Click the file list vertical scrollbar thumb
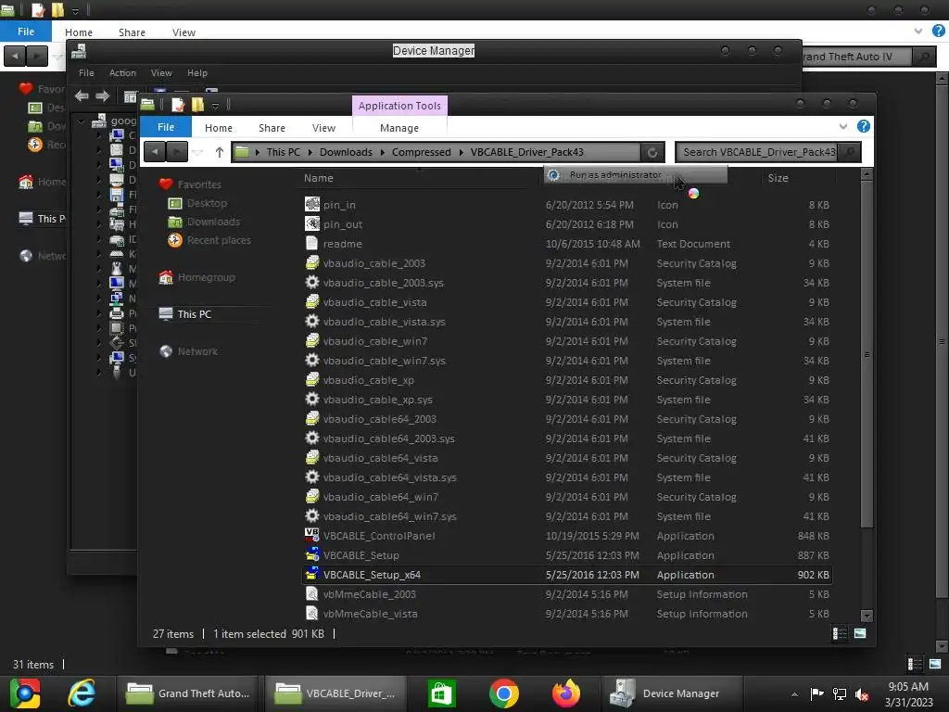This screenshot has width=949, height=712. [x=867, y=354]
